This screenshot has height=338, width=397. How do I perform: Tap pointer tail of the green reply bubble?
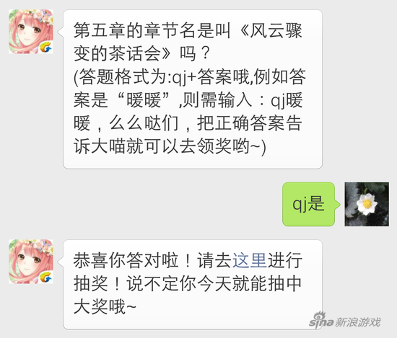point(338,204)
